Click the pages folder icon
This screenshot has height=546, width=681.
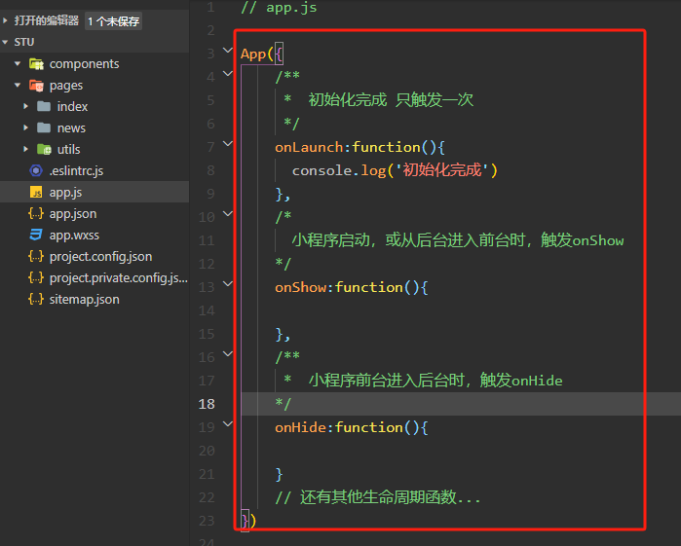pyautogui.click(x=36, y=85)
